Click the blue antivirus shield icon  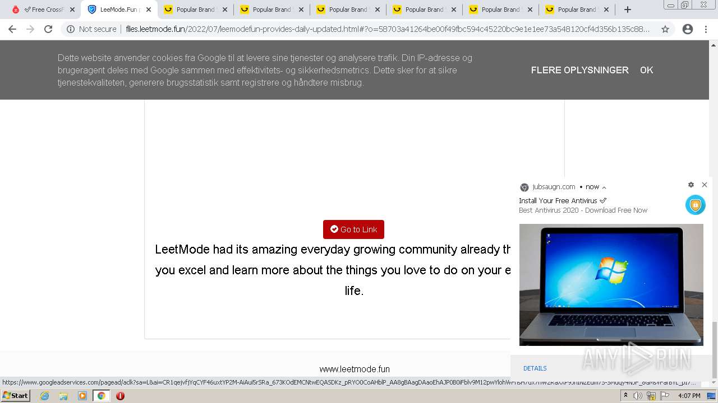coord(696,205)
